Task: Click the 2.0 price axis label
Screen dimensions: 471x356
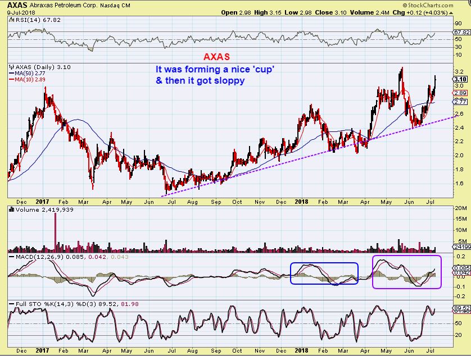Action: tap(459, 156)
